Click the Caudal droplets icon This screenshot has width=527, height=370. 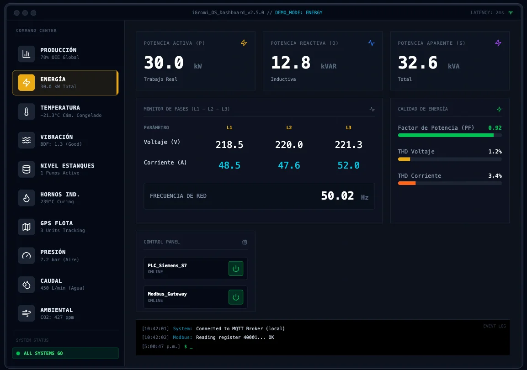[x=26, y=285]
